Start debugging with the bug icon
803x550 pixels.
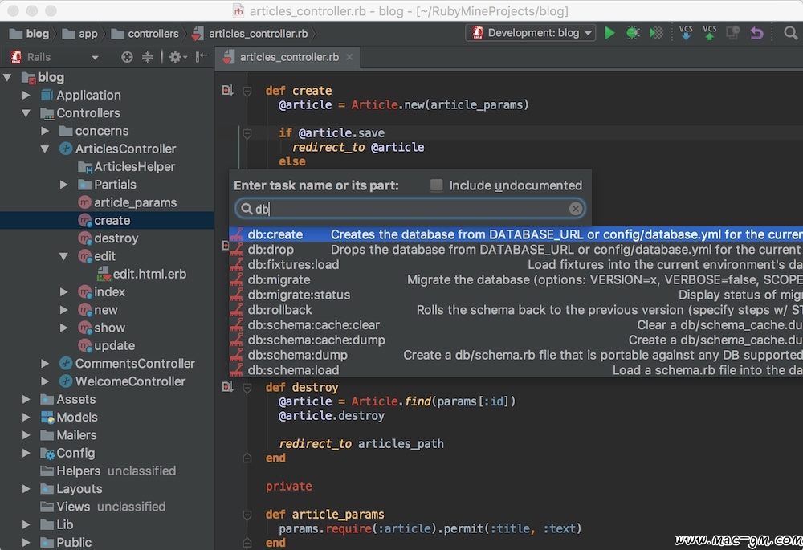[x=633, y=33]
